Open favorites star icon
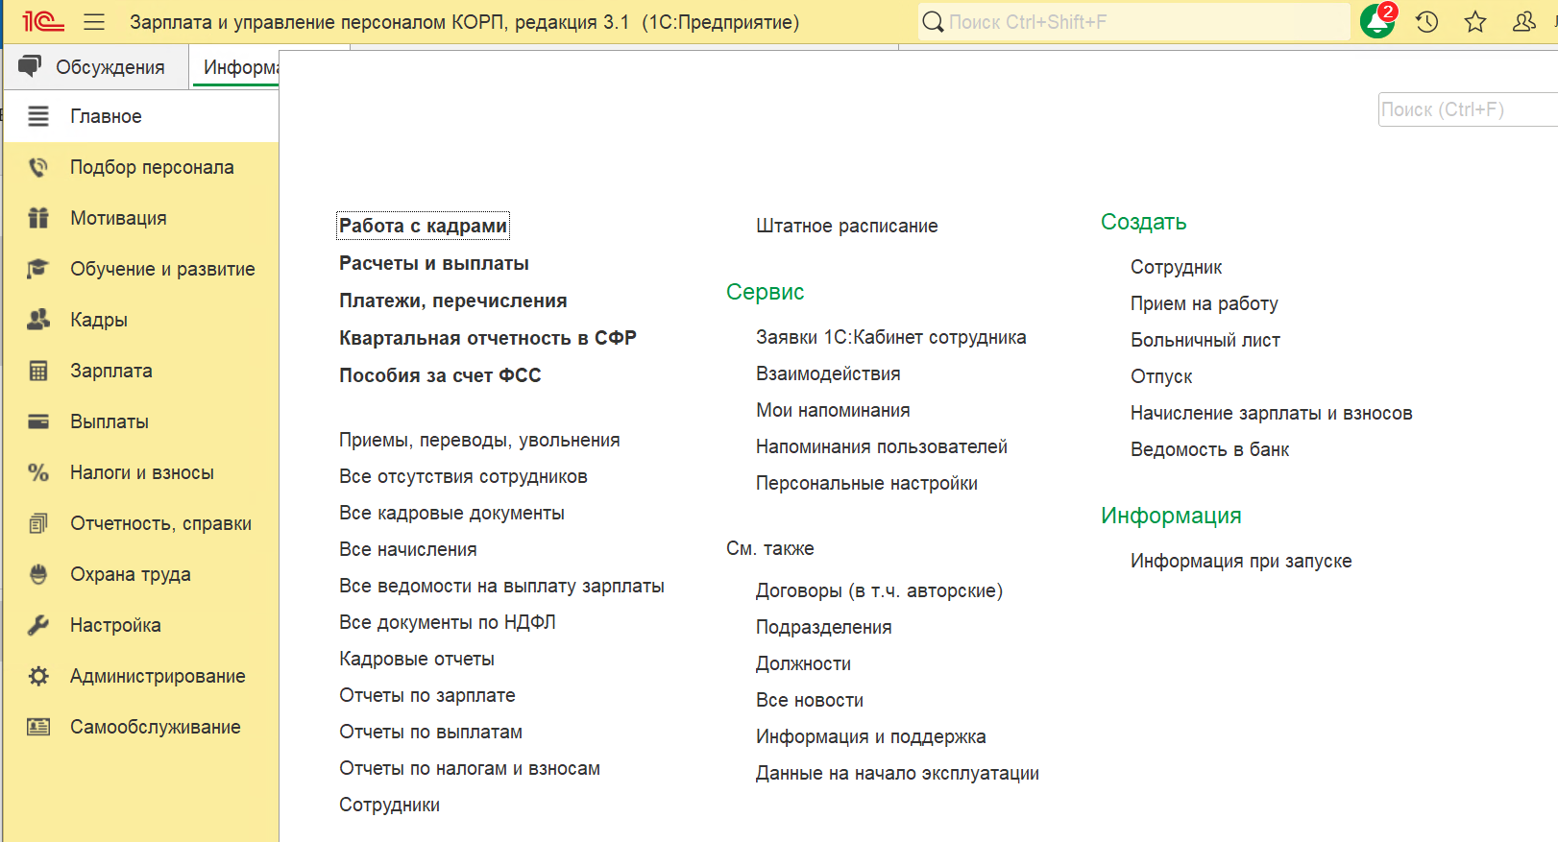The width and height of the screenshot is (1558, 842). (x=1475, y=21)
